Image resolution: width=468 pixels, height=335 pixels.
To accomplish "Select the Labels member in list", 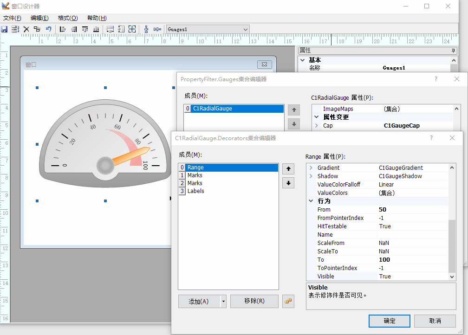I will [x=195, y=191].
